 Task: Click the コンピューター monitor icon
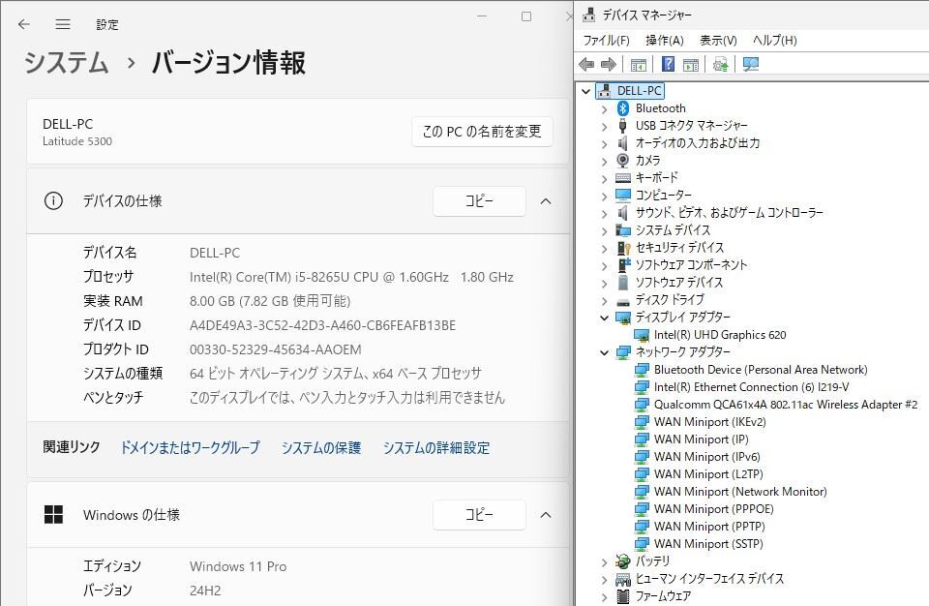click(x=622, y=196)
